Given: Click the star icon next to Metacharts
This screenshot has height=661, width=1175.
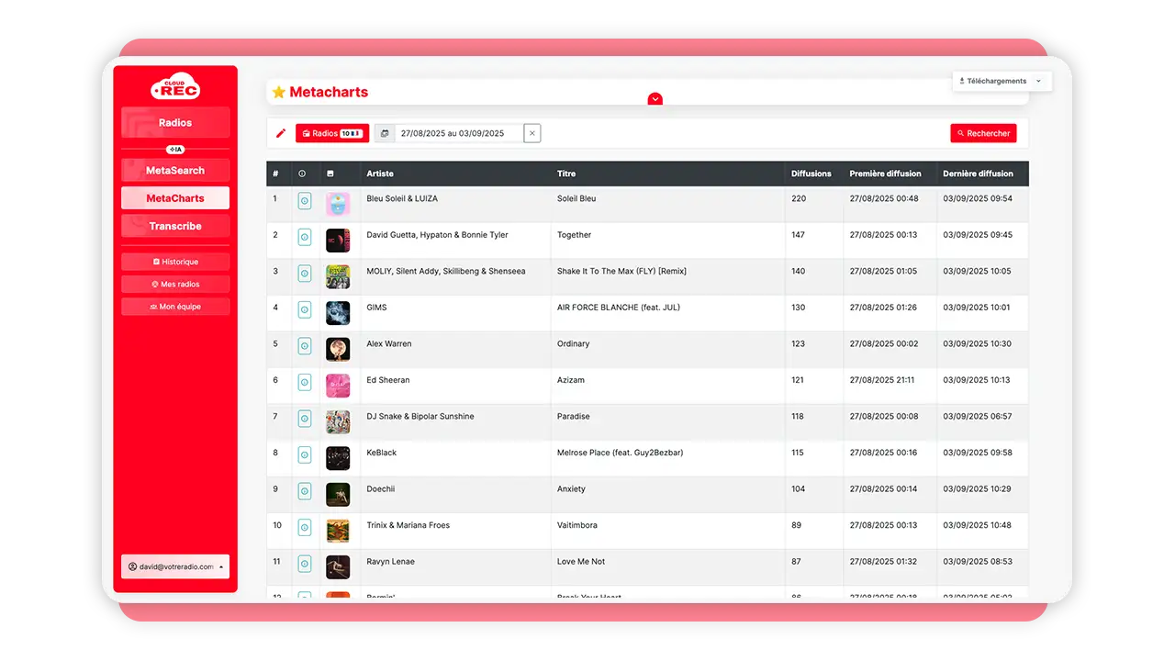Looking at the screenshot, I should click(279, 93).
